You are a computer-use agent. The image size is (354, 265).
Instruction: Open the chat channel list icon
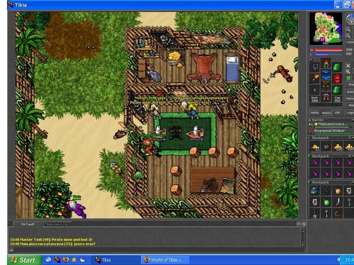click(x=299, y=224)
